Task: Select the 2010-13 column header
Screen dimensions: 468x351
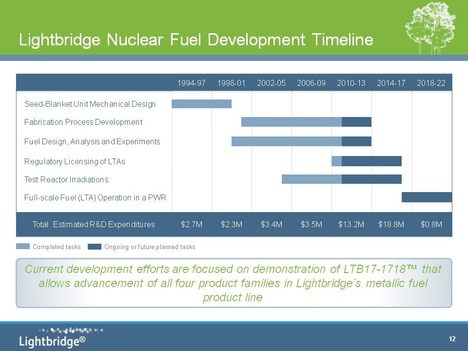Action: coord(351,83)
